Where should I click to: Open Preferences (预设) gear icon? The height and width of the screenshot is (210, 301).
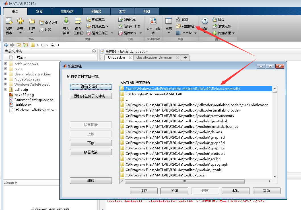pos(178,19)
